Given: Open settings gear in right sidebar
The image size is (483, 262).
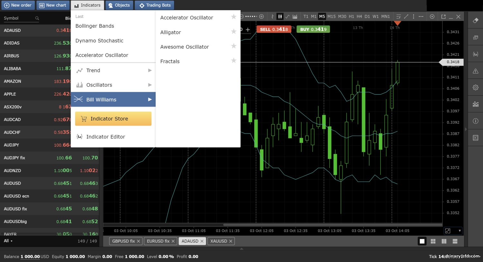Looking at the screenshot, I should point(476,88).
